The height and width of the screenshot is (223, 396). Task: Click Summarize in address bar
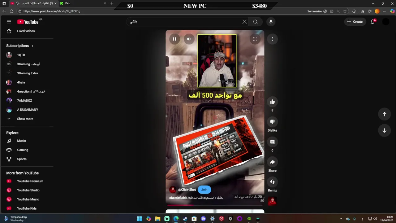pos(317,11)
